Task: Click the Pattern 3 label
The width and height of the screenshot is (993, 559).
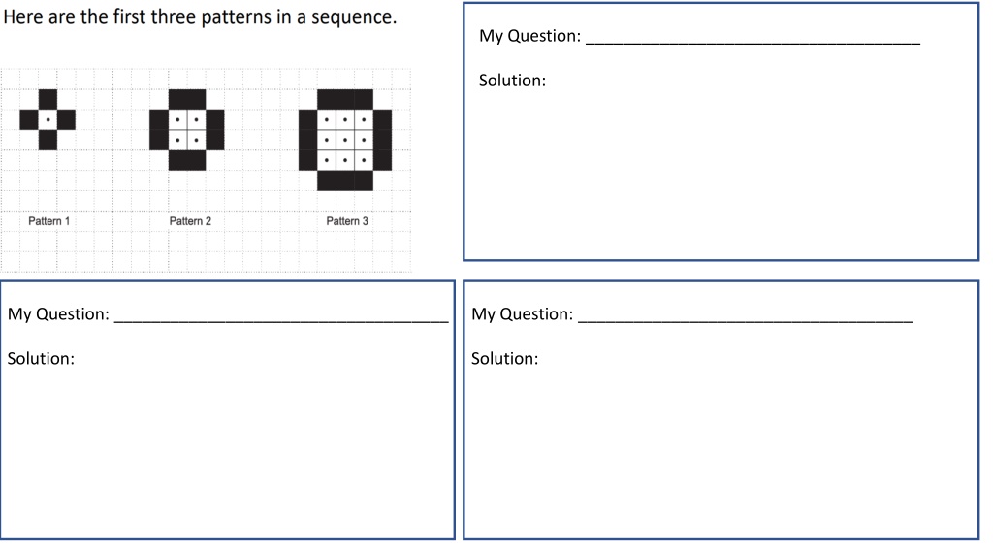Action: click(347, 221)
